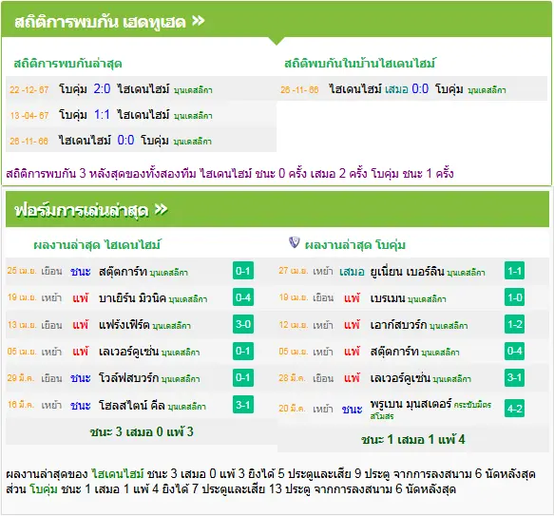The width and height of the screenshot is (554, 516).
Task: Select the ผลงานล่าสุด ไฮเดนไฮม์ heading
Action: [x=97, y=244]
